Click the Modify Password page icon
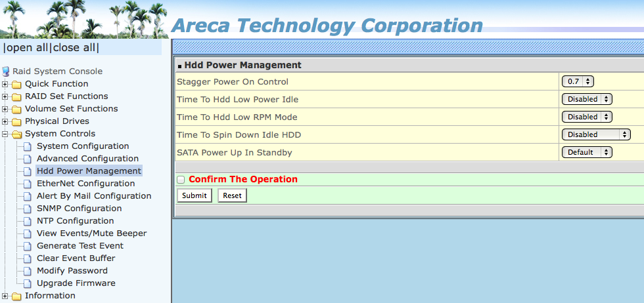This screenshot has width=644, height=303. [28, 271]
